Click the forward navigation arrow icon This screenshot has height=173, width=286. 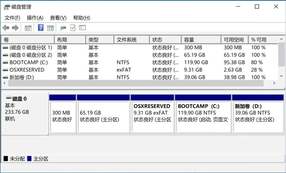tap(15, 28)
